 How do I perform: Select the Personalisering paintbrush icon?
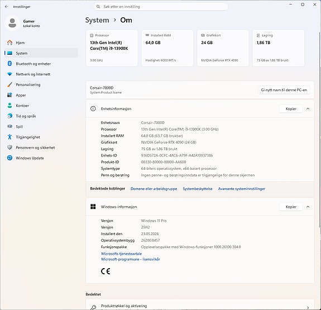click(9, 84)
